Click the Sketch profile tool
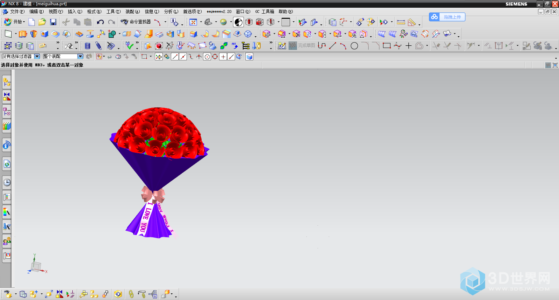This screenshot has width=559, height=300. 322,46
